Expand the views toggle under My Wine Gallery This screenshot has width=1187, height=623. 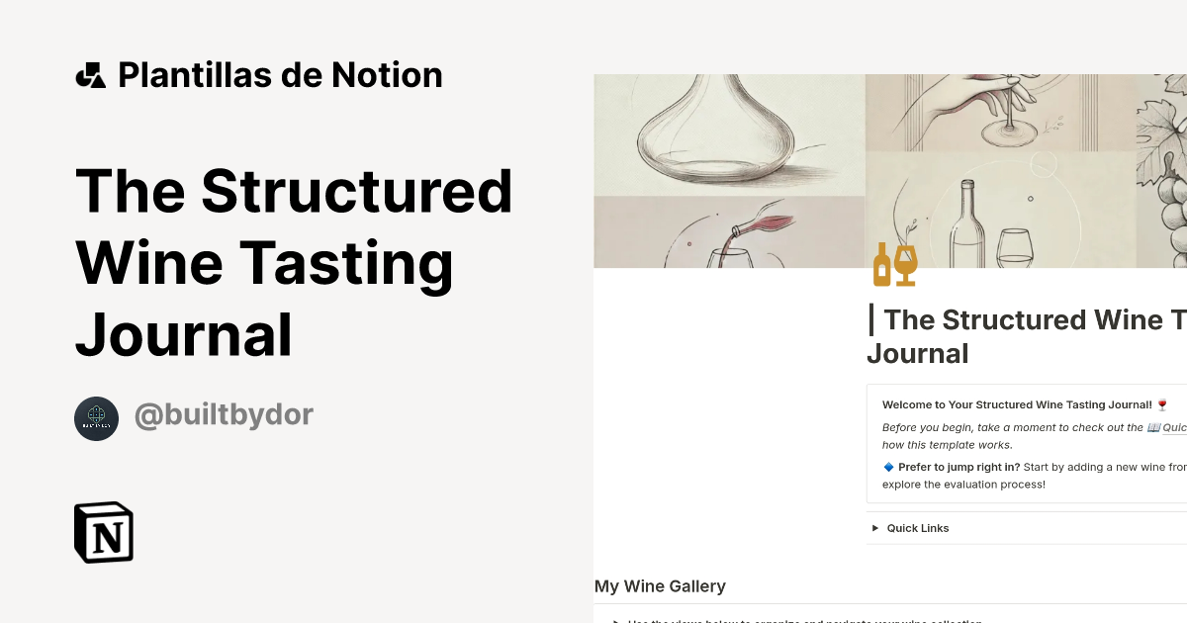coord(615,620)
